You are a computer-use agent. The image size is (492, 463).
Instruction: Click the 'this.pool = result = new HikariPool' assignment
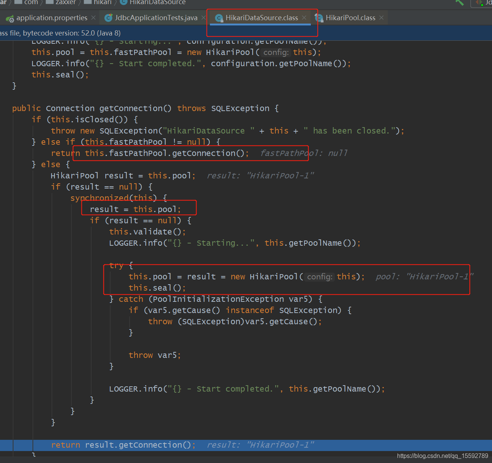[247, 277]
